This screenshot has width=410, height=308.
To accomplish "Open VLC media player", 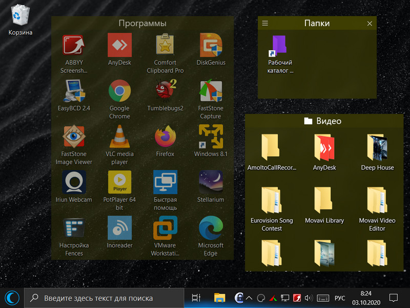I will [119, 145].
